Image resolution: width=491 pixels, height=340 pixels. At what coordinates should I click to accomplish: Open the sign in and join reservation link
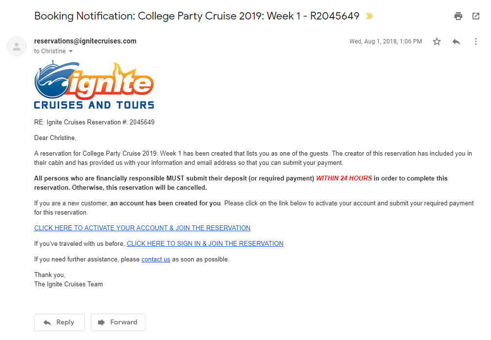tap(205, 243)
